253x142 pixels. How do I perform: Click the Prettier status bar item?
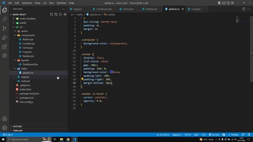point(233,135)
